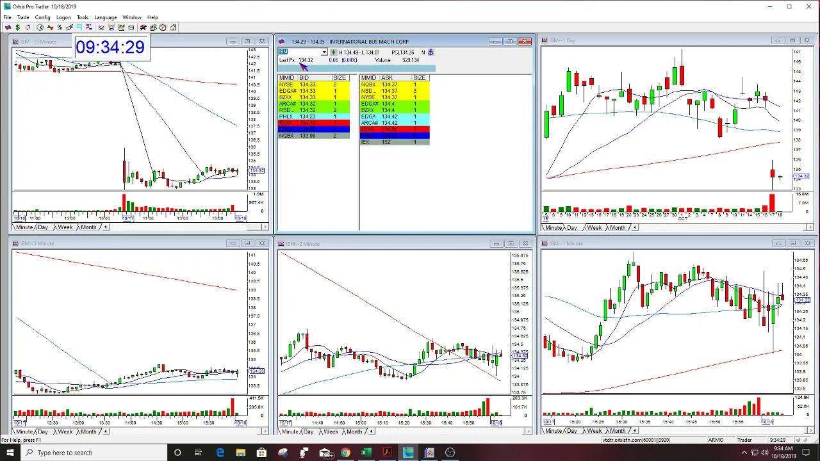The image size is (820, 461).
Task: Click the green dollar sign toolbar icon
Action: 17,28
